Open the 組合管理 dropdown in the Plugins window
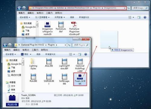 coord(11,54)
